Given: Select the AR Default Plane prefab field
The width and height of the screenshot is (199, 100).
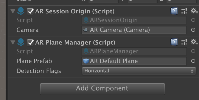Looking at the screenshot, I should click(134, 61).
